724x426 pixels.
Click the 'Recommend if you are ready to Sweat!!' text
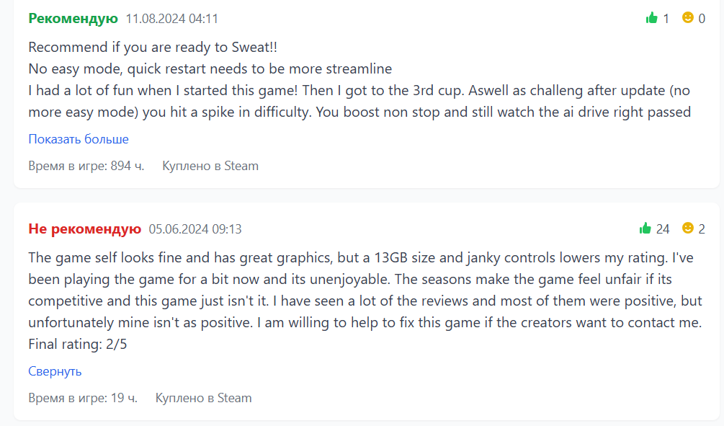153,48
